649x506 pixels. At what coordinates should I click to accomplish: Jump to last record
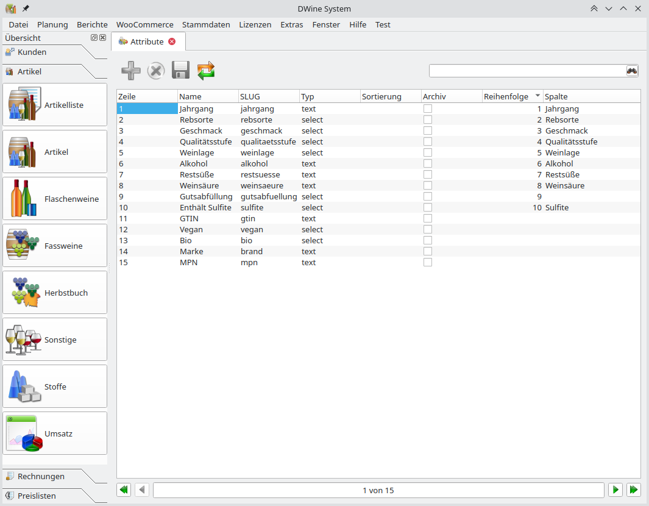pyautogui.click(x=634, y=490)
